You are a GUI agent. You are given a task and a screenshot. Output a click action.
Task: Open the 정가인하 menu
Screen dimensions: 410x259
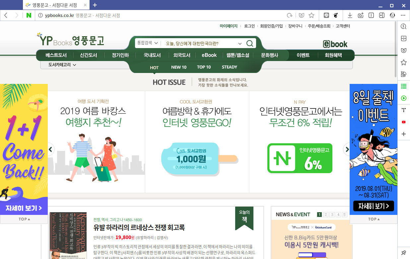click(120, 55)
